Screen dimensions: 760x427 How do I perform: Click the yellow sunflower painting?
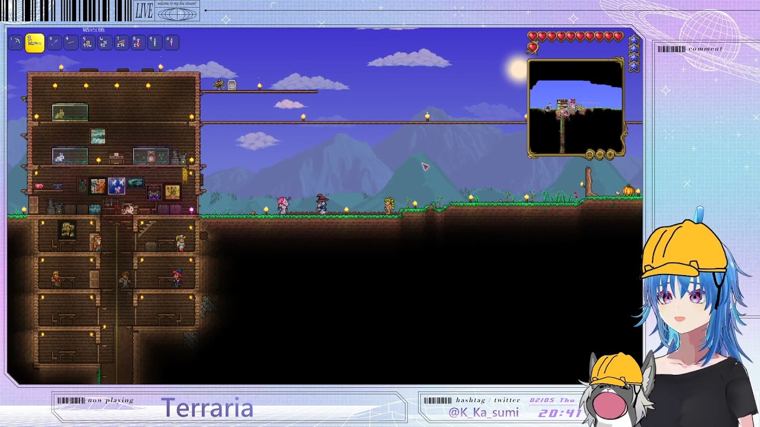(x=173, y=192)
